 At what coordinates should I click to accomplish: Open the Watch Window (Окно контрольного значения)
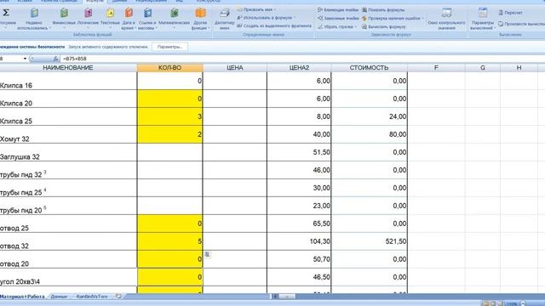pyautogui.click(x=446, y=19)
